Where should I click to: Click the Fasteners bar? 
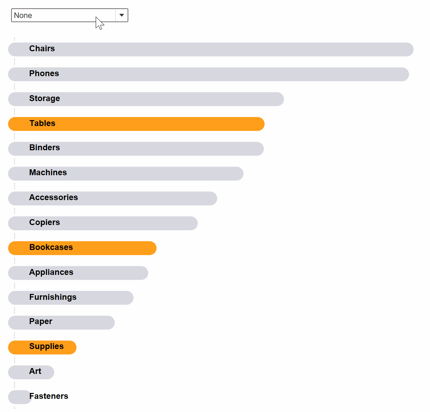(x=20, y=397)
